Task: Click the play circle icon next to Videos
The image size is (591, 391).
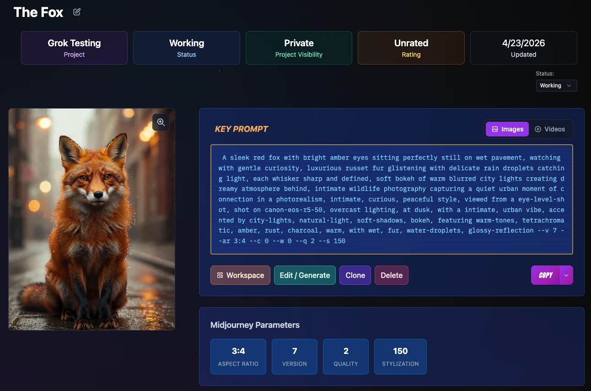Action: pos(538,129)
